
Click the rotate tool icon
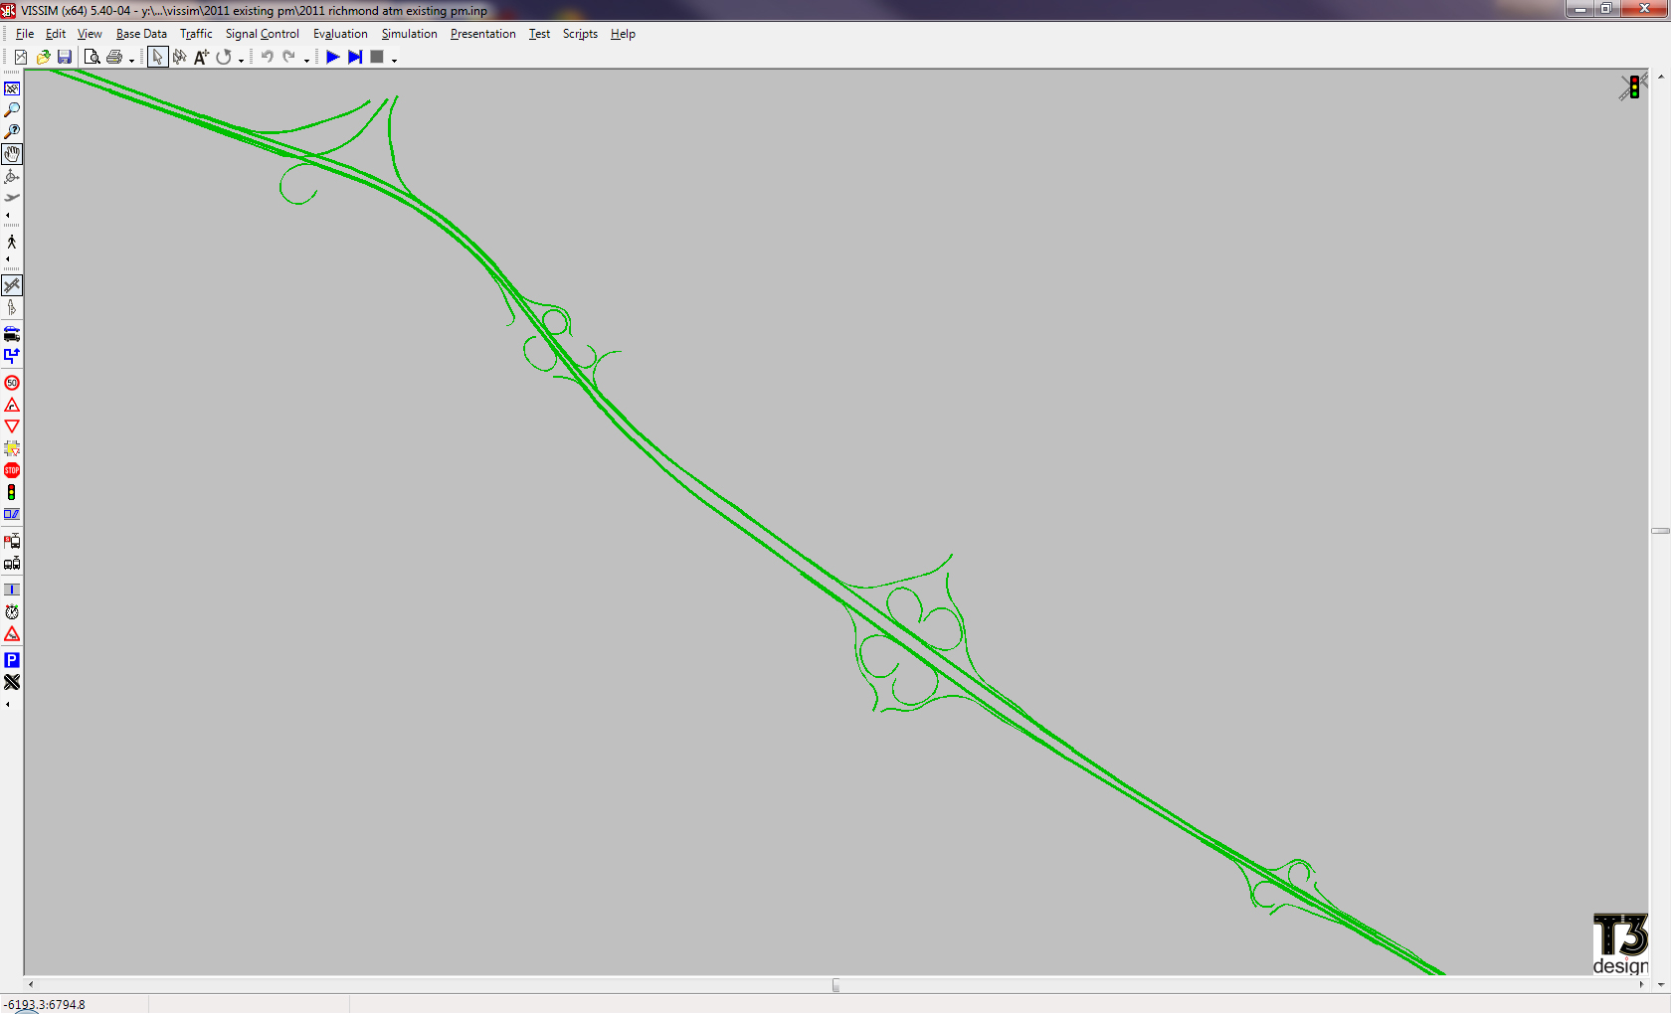click(x=224, y=58)
